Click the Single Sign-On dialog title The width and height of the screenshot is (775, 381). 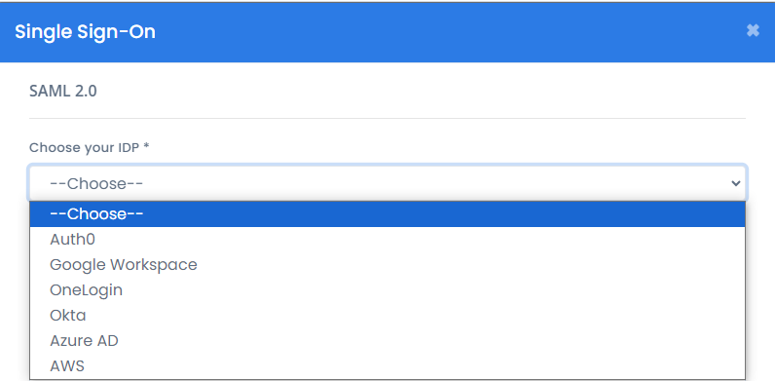pyautogui.click(x=85, y=31)
